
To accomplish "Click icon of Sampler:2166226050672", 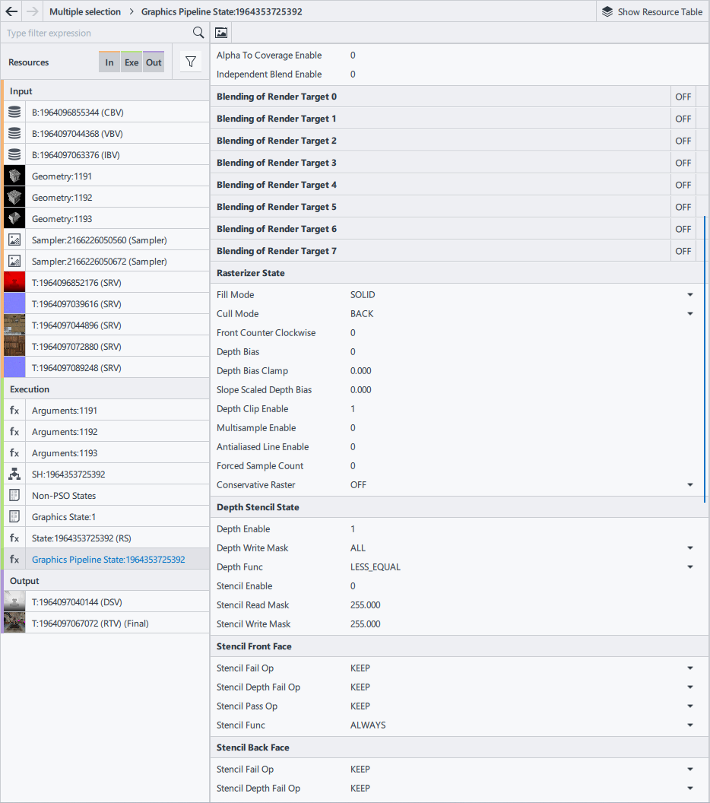I will [14, 261].
